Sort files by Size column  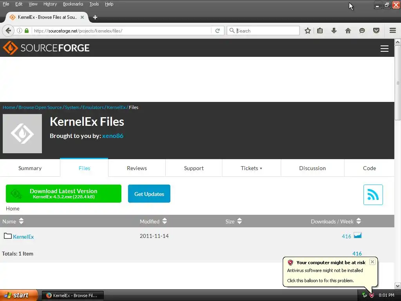click(x=233, y=221)
